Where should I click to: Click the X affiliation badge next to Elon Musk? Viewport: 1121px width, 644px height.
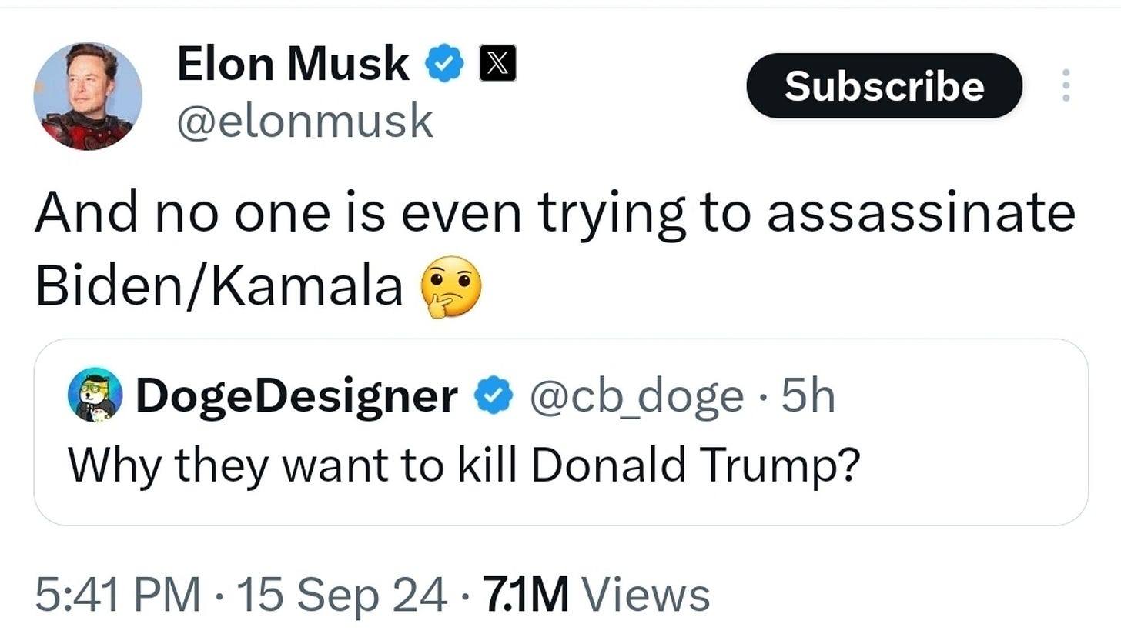[x=497, y=63]
